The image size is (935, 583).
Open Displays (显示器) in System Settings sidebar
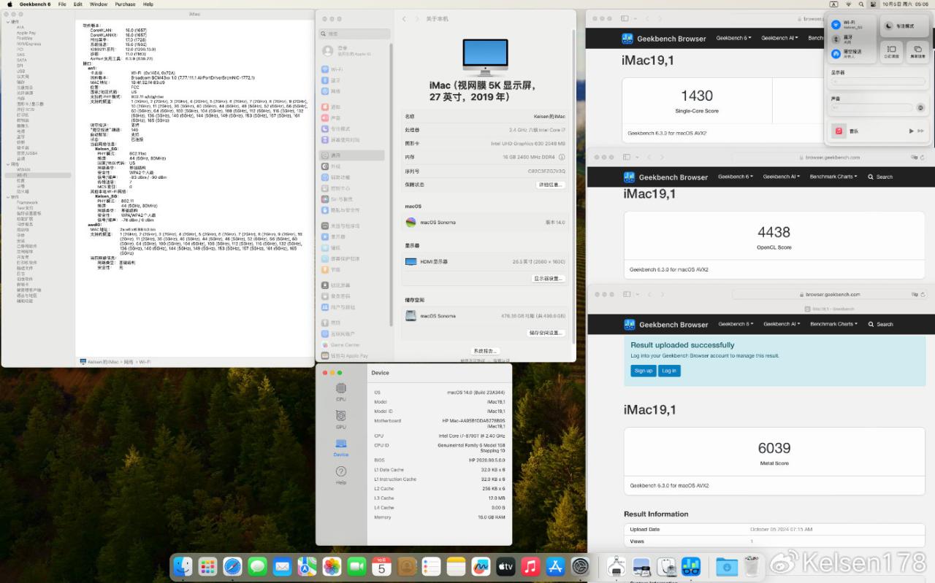[353, 236]
